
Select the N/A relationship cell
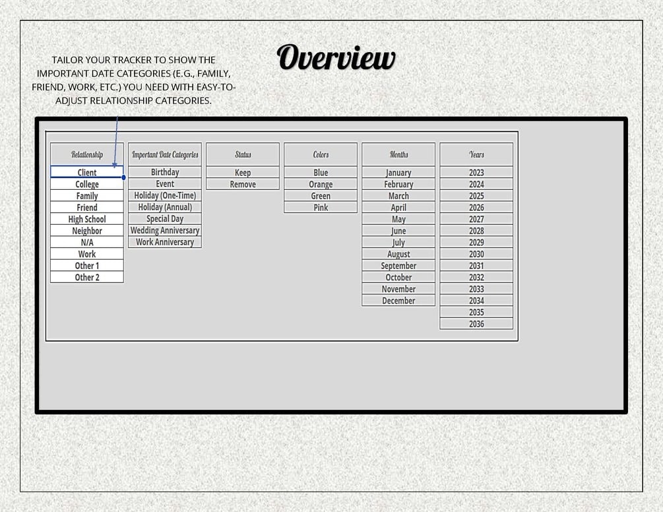coord(86,242)
